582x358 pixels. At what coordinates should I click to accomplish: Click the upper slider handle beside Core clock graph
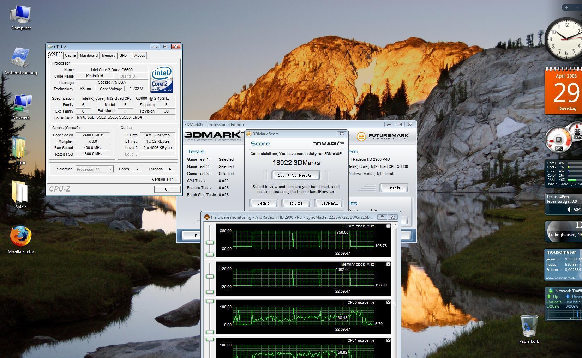click(x=210, y=243)
